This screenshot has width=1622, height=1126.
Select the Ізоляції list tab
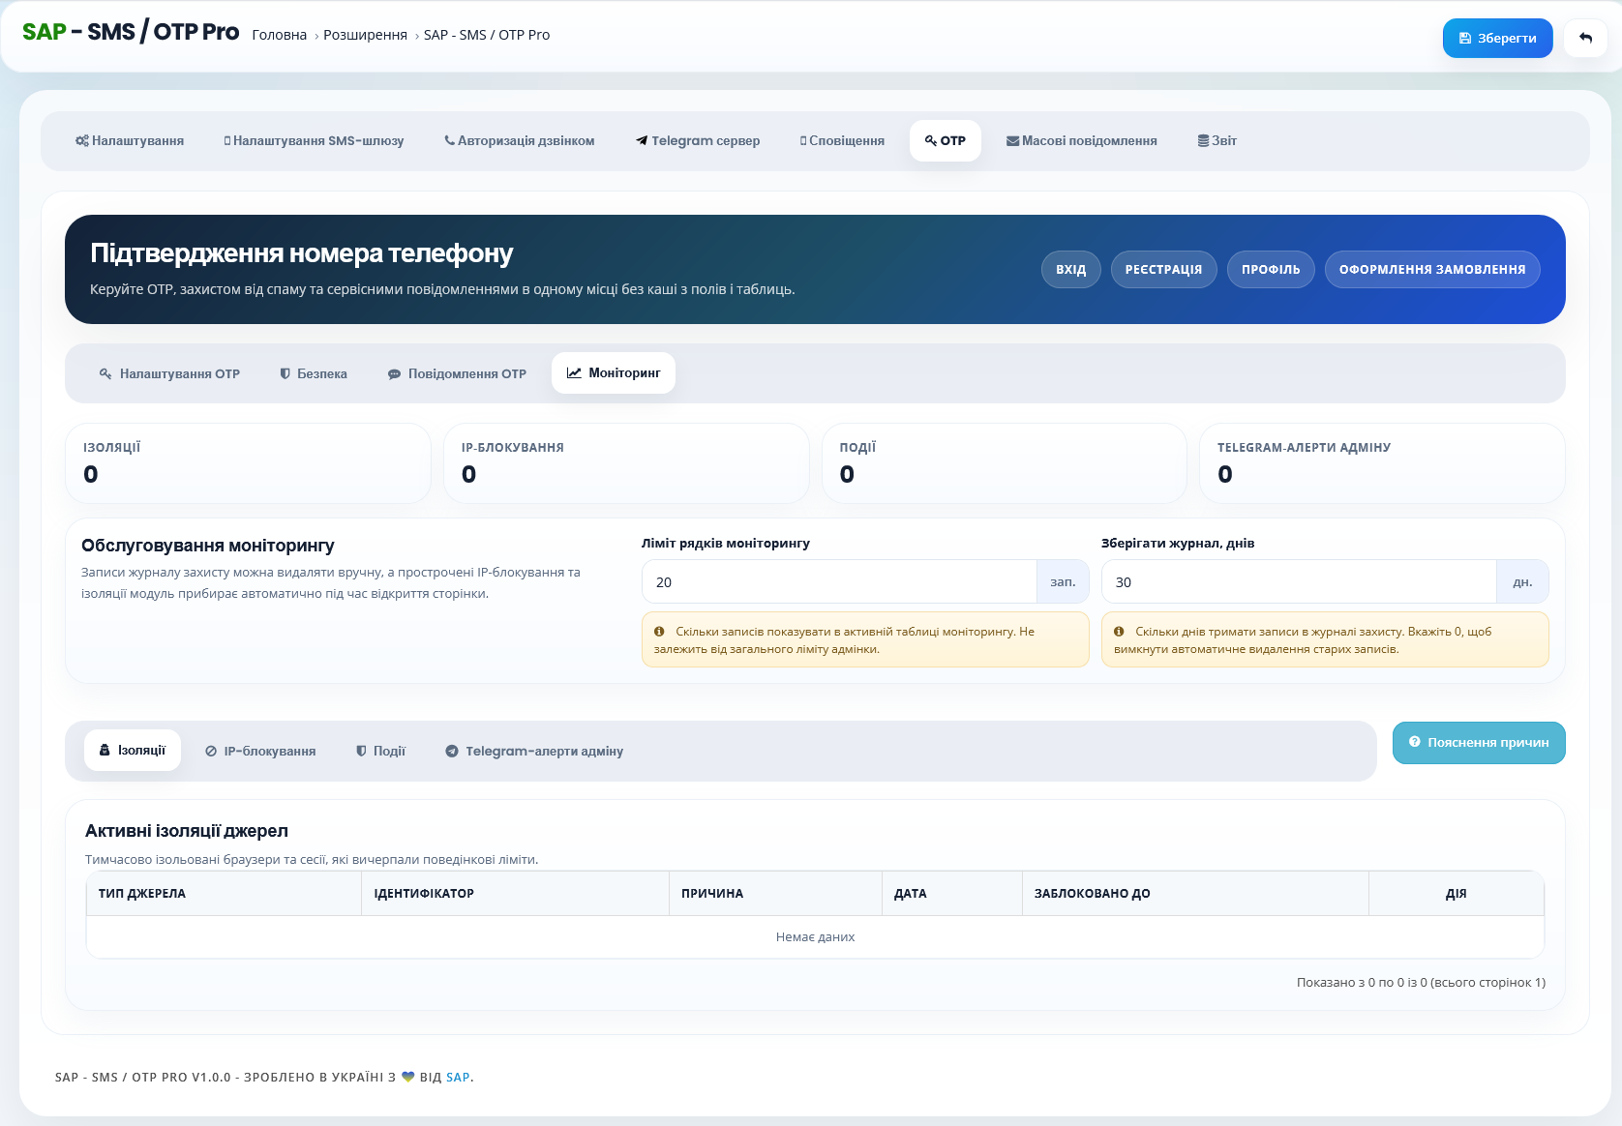tap(133, 750)
